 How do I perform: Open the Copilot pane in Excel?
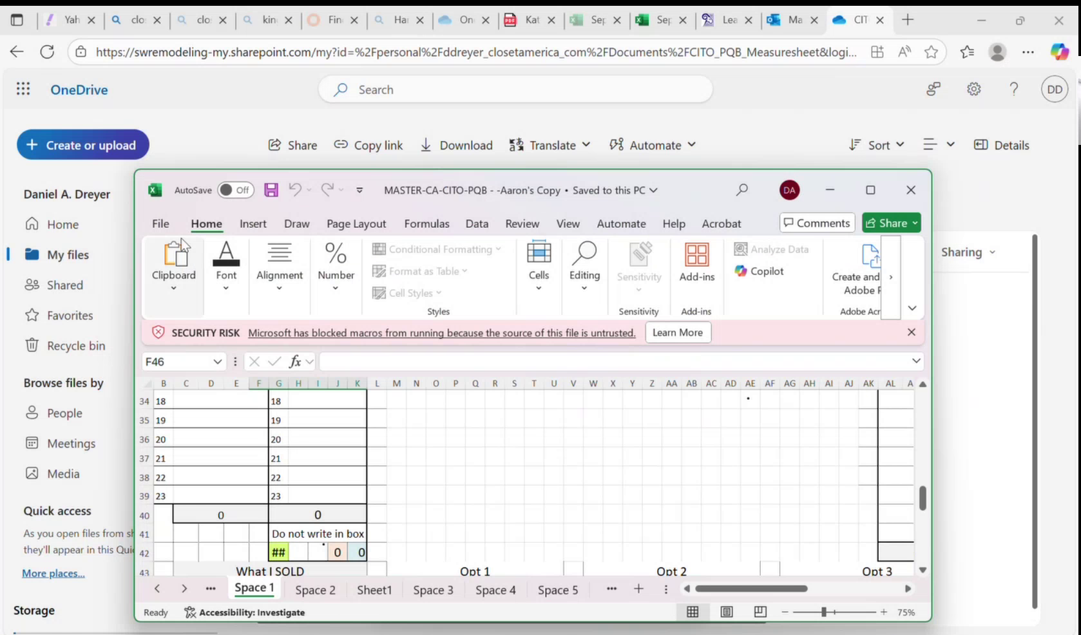click(x=760, y=271)
